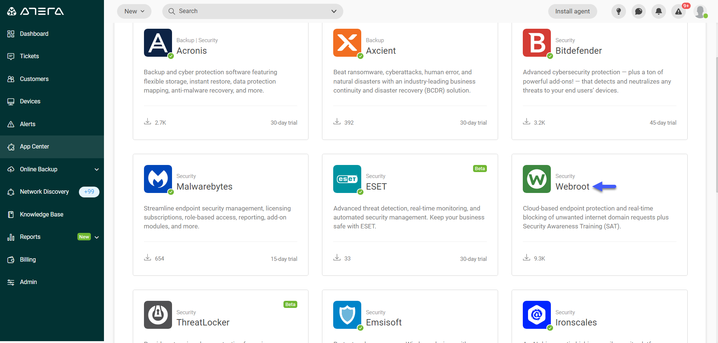Click the 45-day trial text on Bitdefender
Image resolution: width=718 pixels, height=343 pixels.
point(663,123)
